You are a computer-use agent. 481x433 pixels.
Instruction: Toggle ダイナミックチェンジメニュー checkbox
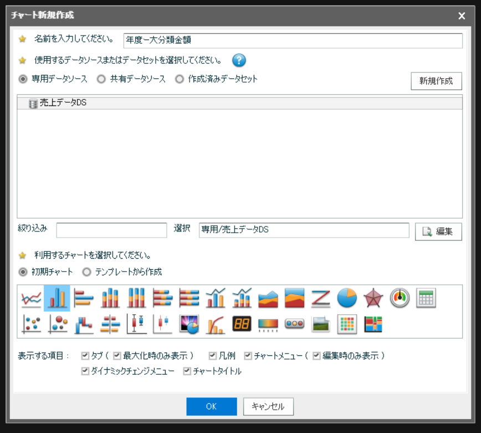(85, 371)
